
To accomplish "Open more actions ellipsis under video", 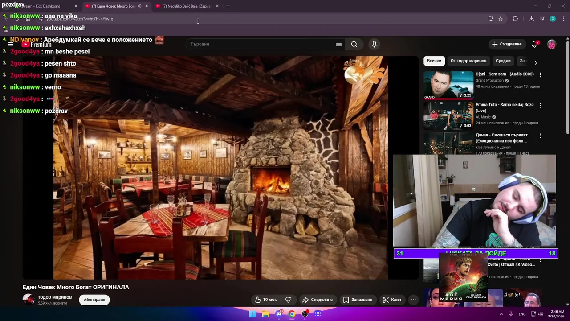I will (413, 300).
